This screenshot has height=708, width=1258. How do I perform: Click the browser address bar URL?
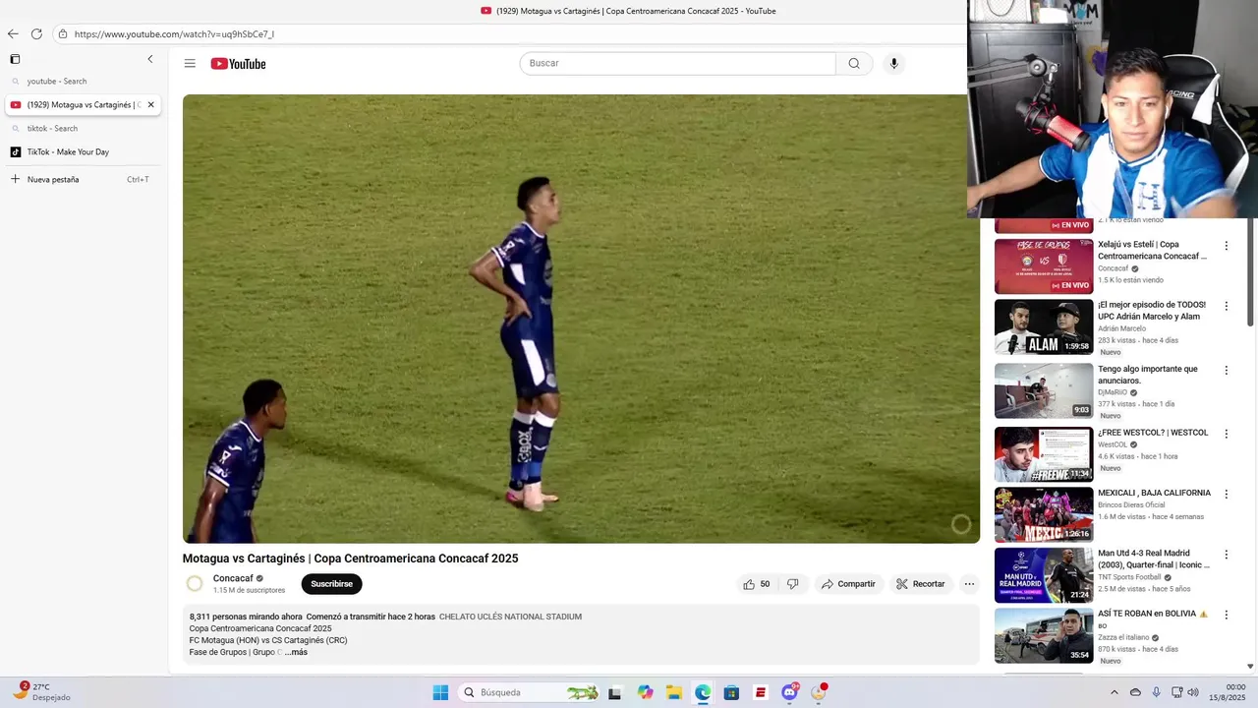click(x=174, y=33)
